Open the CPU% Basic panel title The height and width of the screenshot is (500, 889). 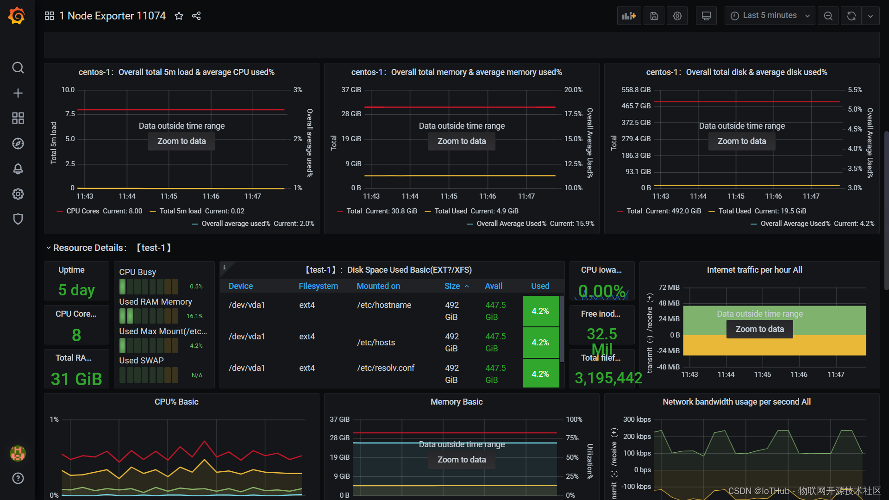pyautogui.click(x=176, y=402)
